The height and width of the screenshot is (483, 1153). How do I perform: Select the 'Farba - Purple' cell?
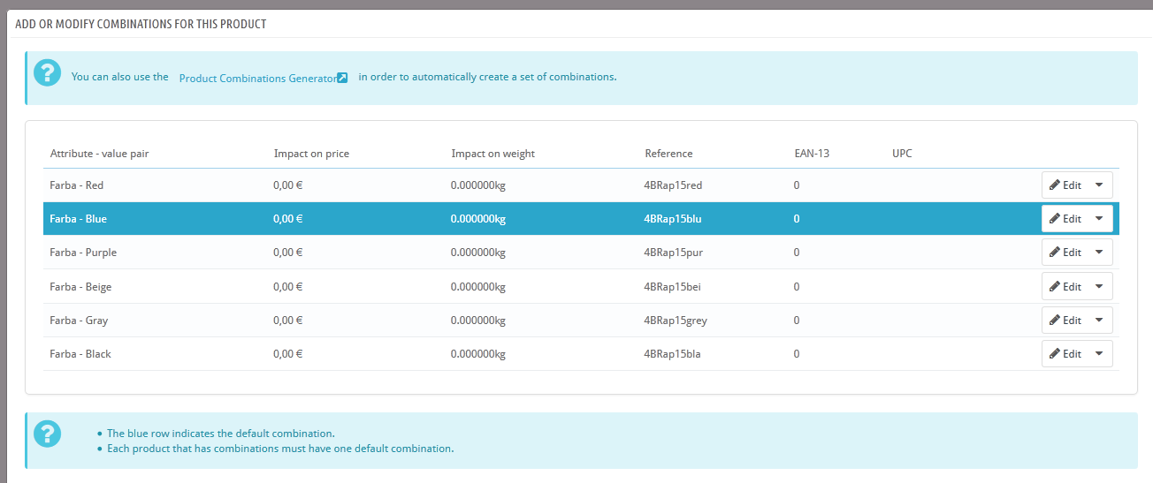pyautogui.click(x=83, y=253)
